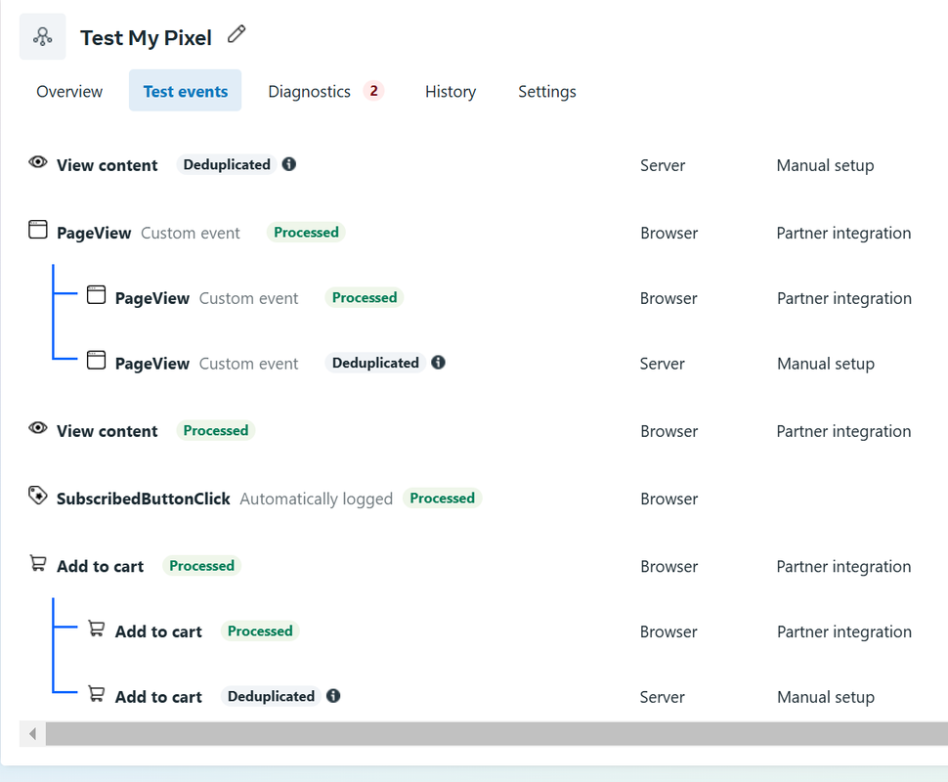Image resolution: width=948 pixels, height=782 pixels.
Task: Open the Overview tab
Action: [x=69, y=91]
